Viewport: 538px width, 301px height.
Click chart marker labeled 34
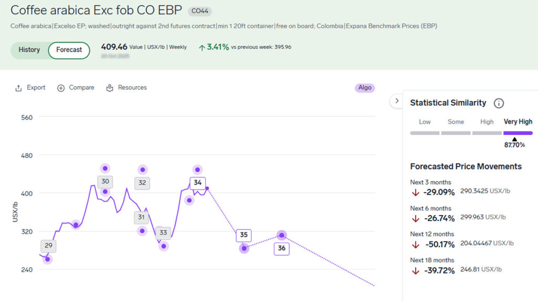point(198,183)
